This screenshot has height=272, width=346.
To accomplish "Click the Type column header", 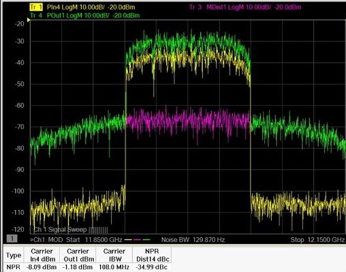I will [x=14, y=255].
